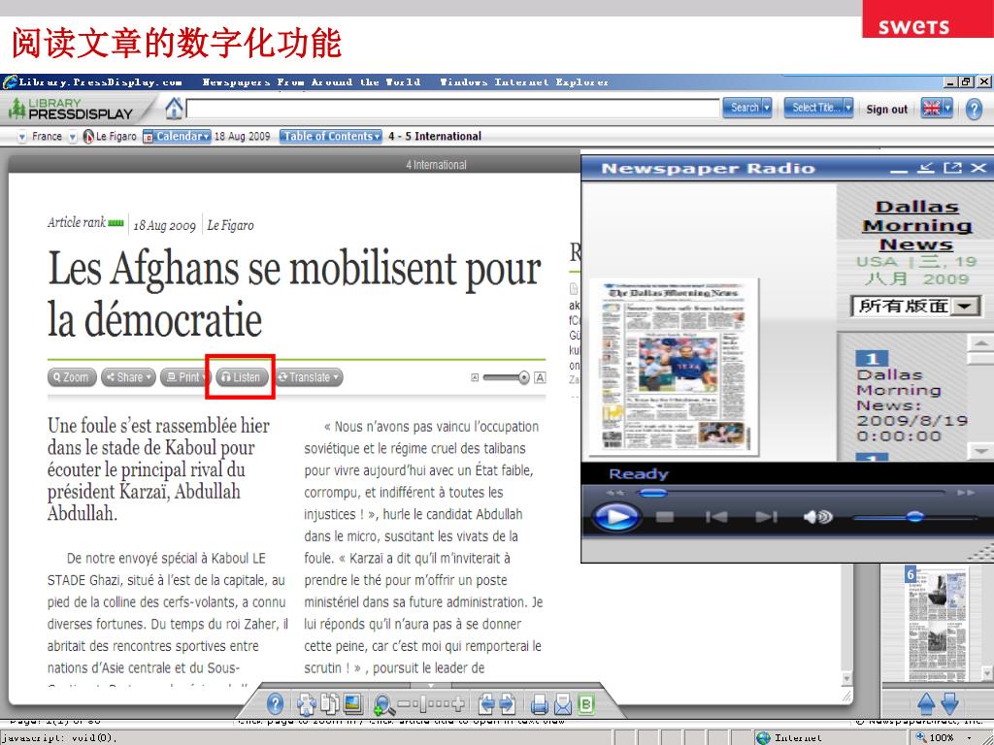Go to next page with right arrow icon
Image resolution: width=994 pixels, height=745 pixels.
507,703
